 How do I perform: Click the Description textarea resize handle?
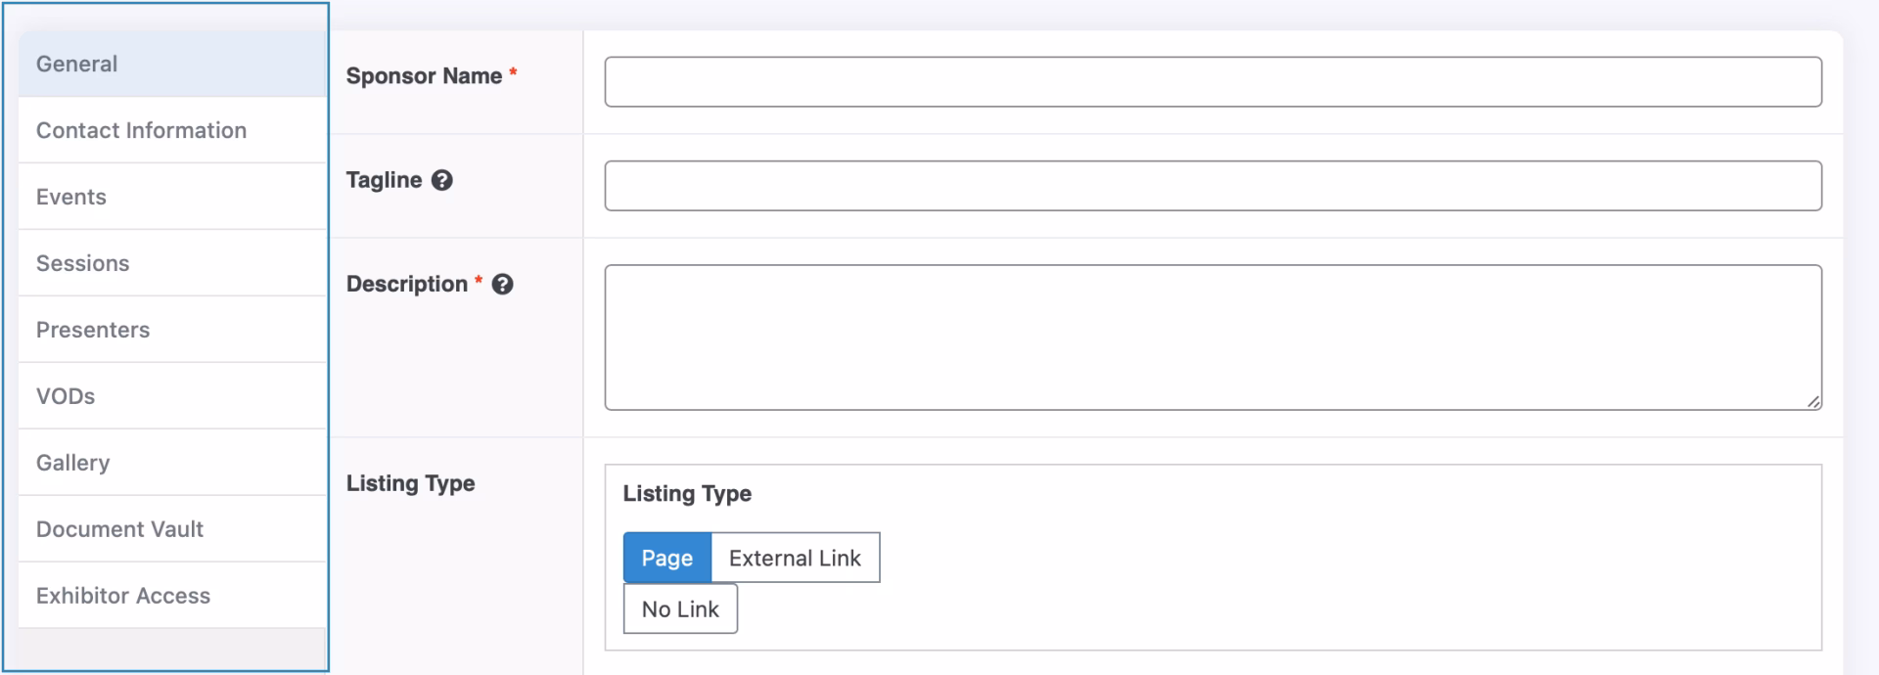tap(1813, 401)
